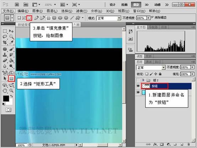This screenshot has width=197, height=148.
Task: Select the Blur tool
Action: point(5,66)
